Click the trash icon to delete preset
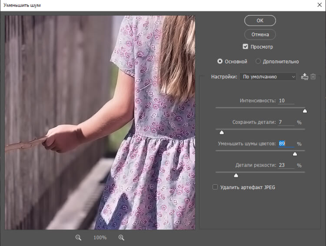326x246 pixels. pos(313,76)
